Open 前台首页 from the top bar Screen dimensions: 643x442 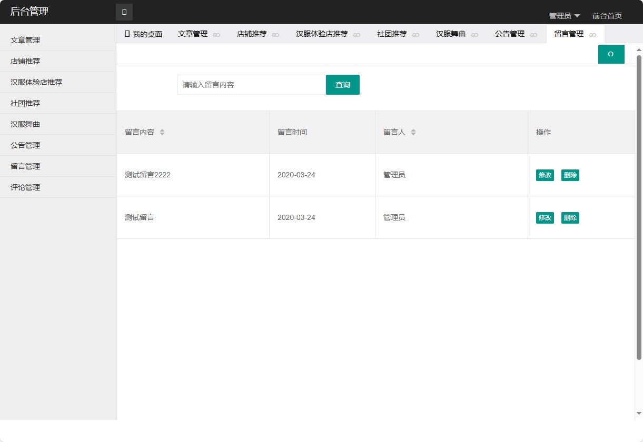606,15
